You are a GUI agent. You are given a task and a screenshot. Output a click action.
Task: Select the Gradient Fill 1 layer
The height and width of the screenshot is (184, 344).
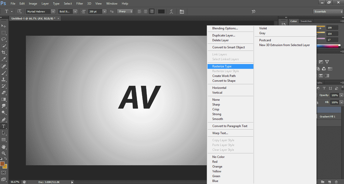click(x=327, y=116)
